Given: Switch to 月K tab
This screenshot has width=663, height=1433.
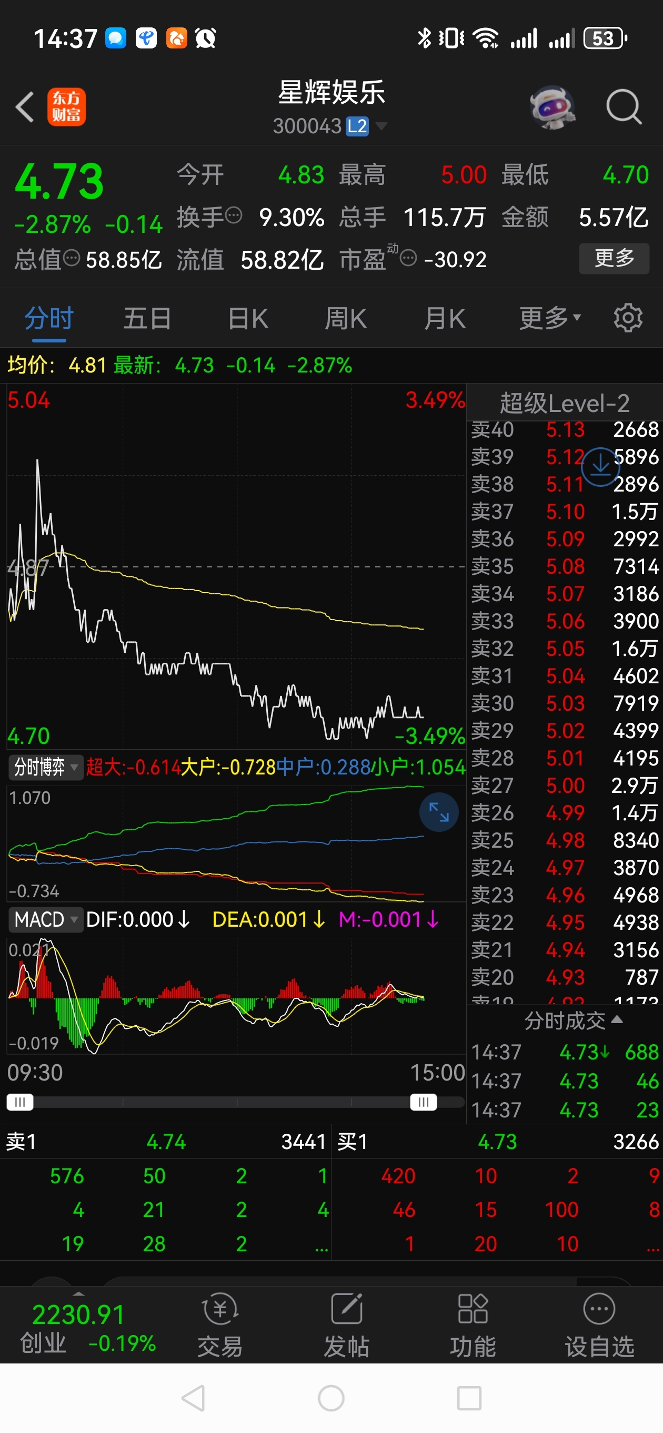Looking at the screenshot, I should (x=445, y=318).
